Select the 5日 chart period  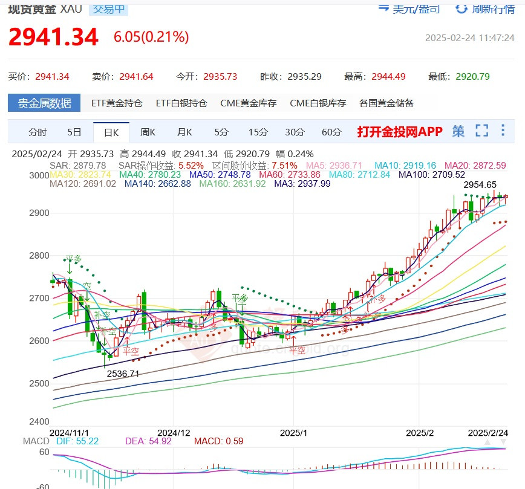[x=74, y=132]
